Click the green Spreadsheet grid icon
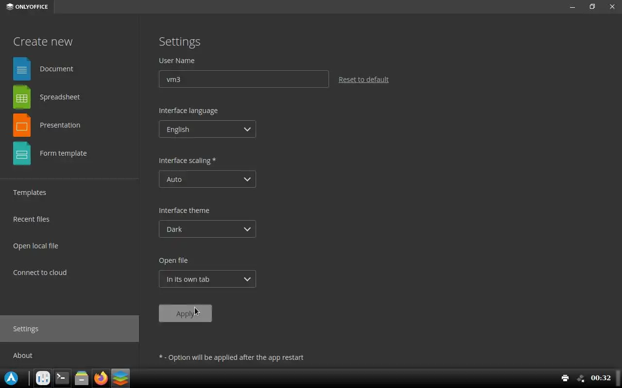The width and height of the screenshot is (622, 388). (x=22, y=97)
